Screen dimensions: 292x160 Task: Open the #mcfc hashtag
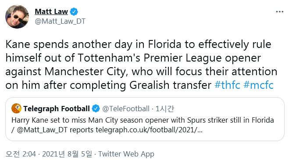pos(258,85)
